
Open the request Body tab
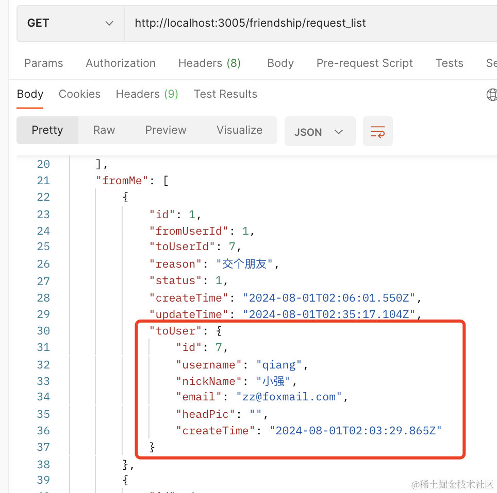point(280,63)
